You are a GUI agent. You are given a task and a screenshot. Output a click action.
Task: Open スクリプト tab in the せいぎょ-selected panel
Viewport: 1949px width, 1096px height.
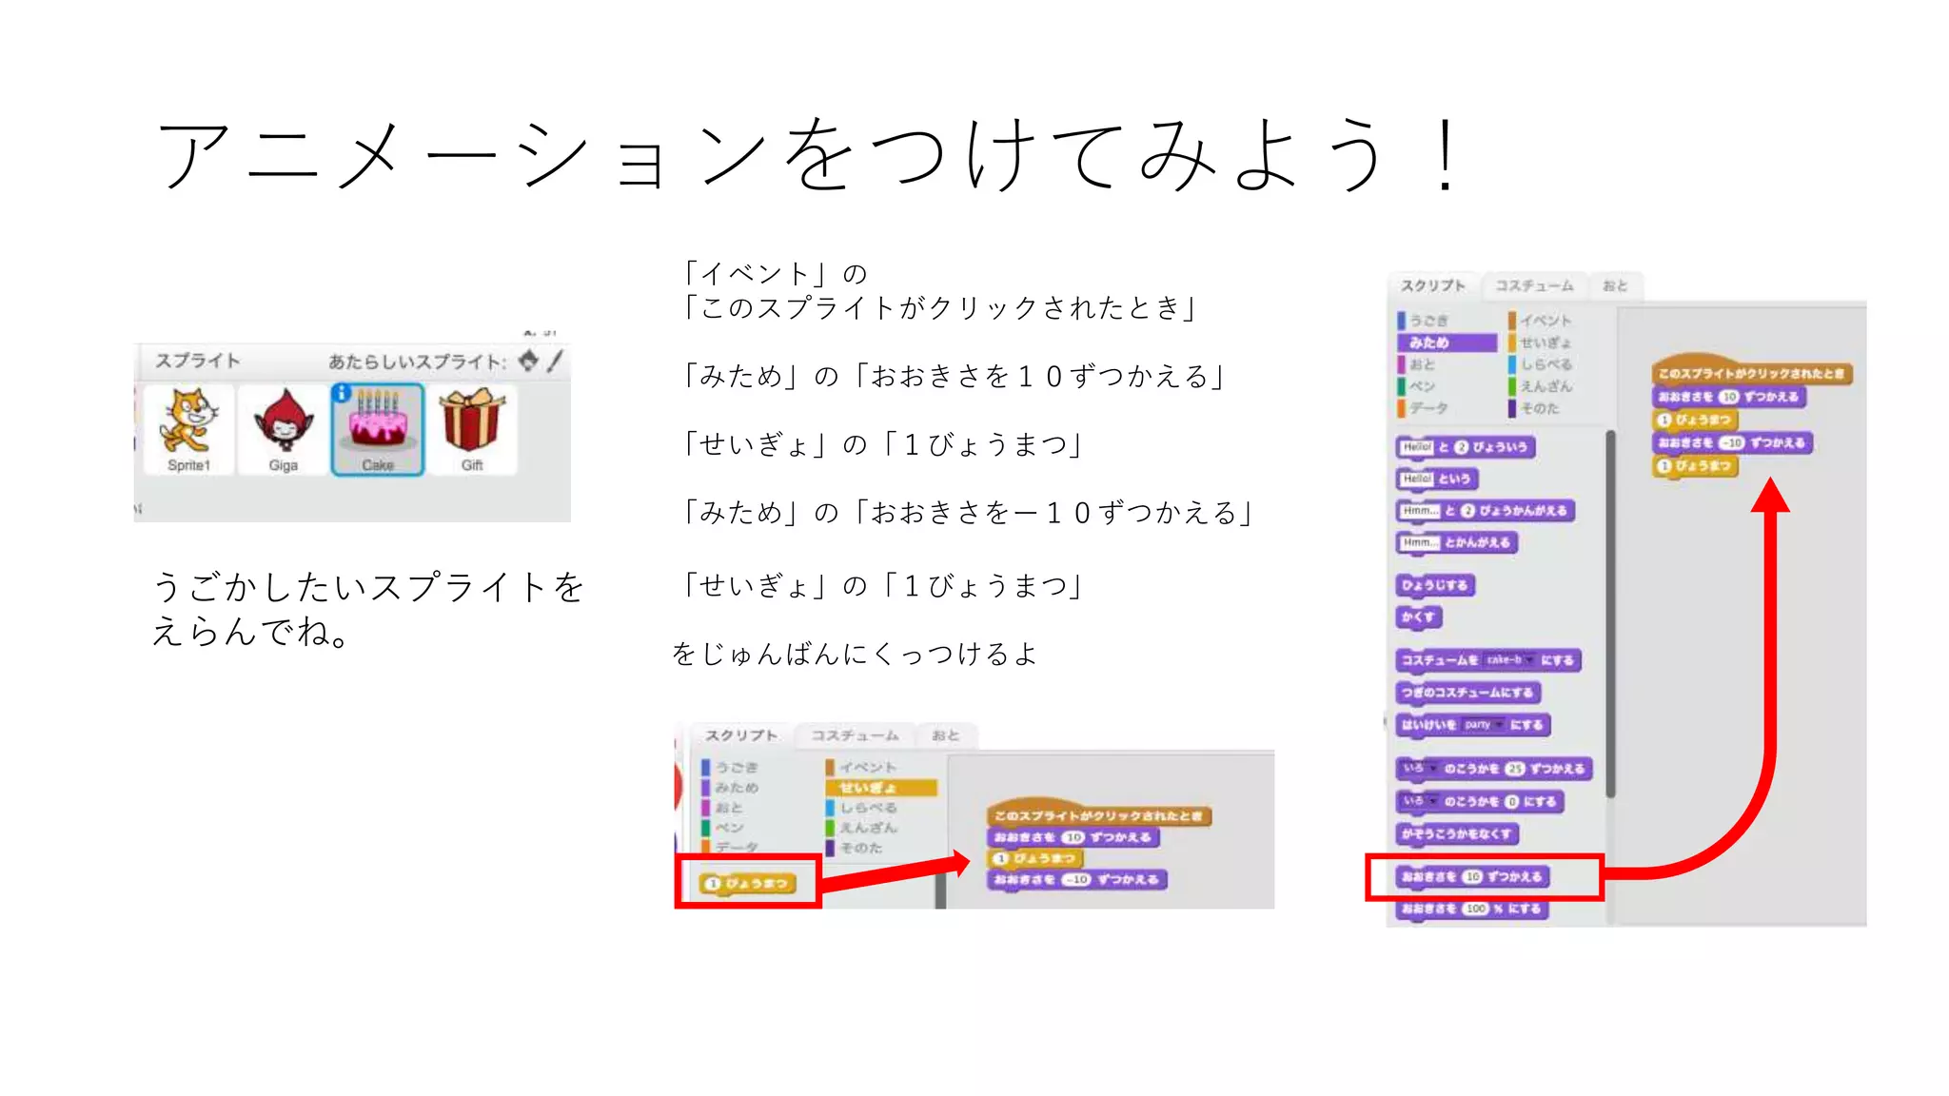tap(740, 735)
